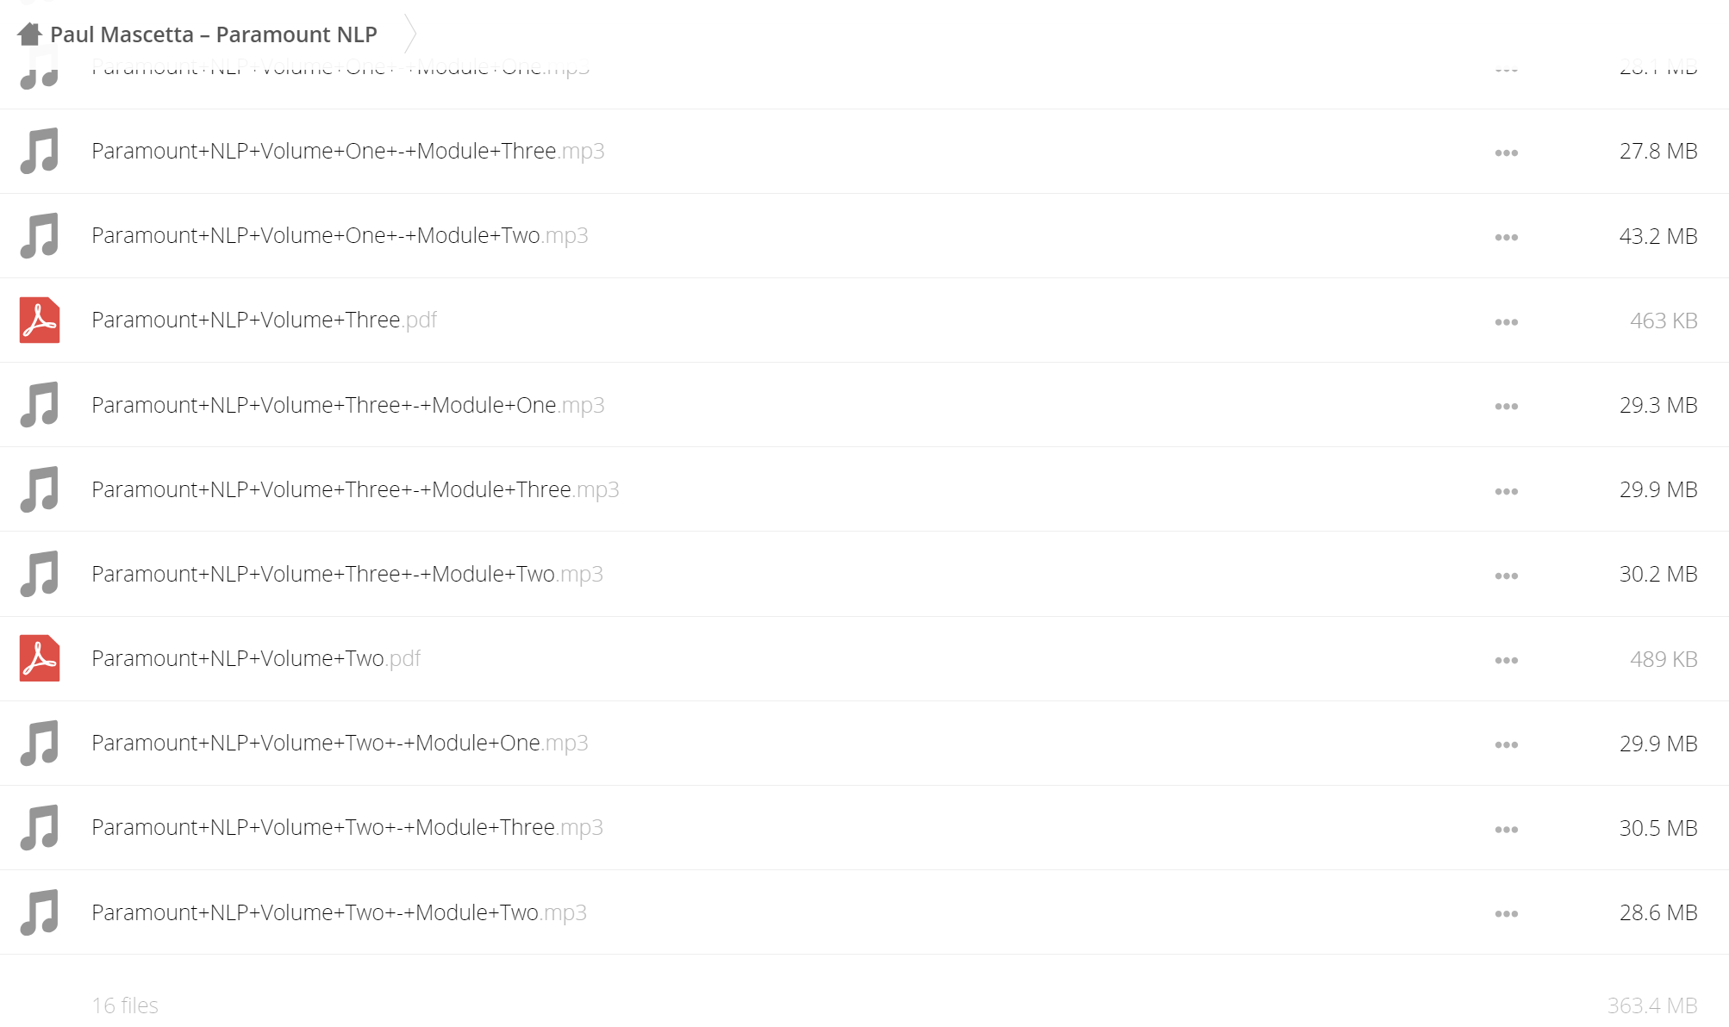The height and width of the screenshot is (1027, 1729).
Task: Open Paramount+NLP+Volume+Three.pdf file
Action: (264, 321)
